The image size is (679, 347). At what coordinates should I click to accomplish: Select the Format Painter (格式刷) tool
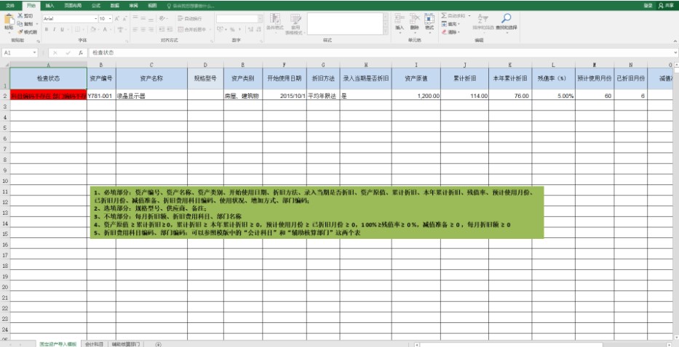[27, 32]
